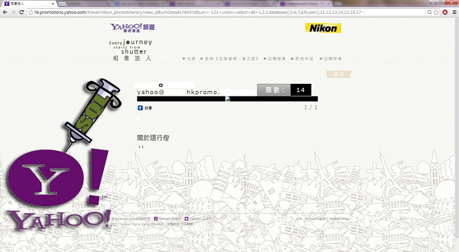Click the broken image placeholder in black bar
Image resolution: width=459 pixels, height=252 pixels.
(x=228, y=99)
